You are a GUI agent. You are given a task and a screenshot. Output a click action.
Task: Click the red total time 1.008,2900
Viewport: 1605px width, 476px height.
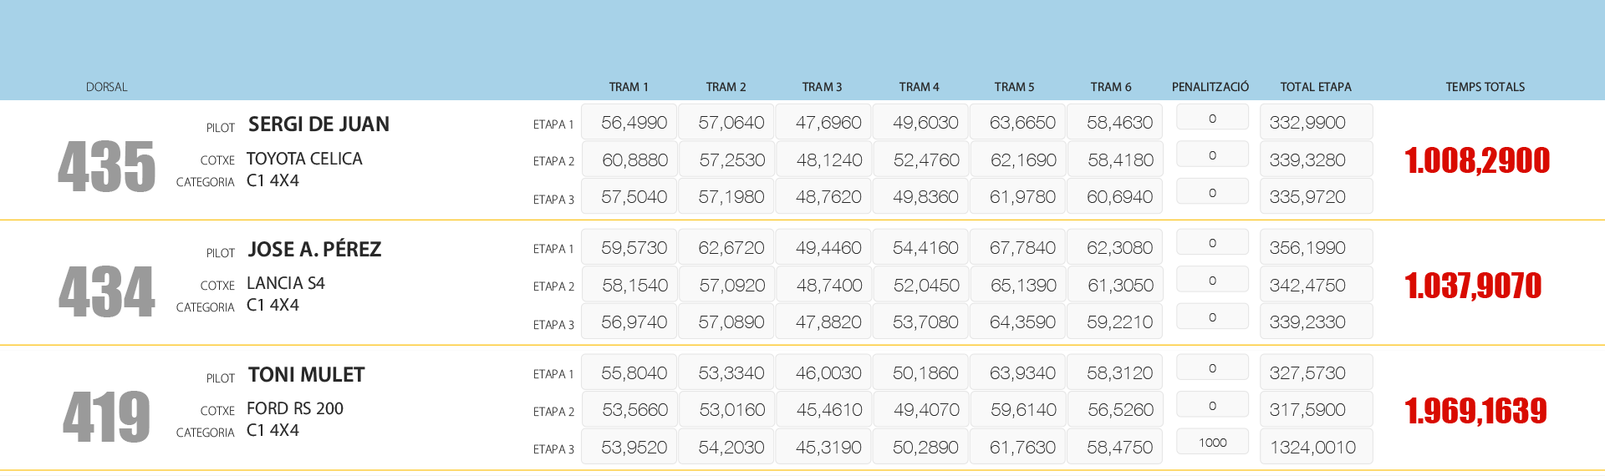(x=1477, y=160)
